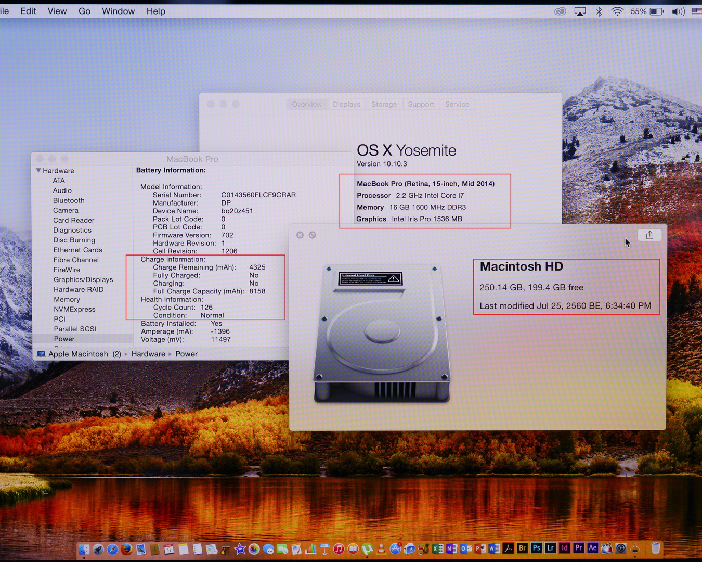Launch Microsoft Word from the Dock
Screen dimensions: 702x562
[494, 548]
